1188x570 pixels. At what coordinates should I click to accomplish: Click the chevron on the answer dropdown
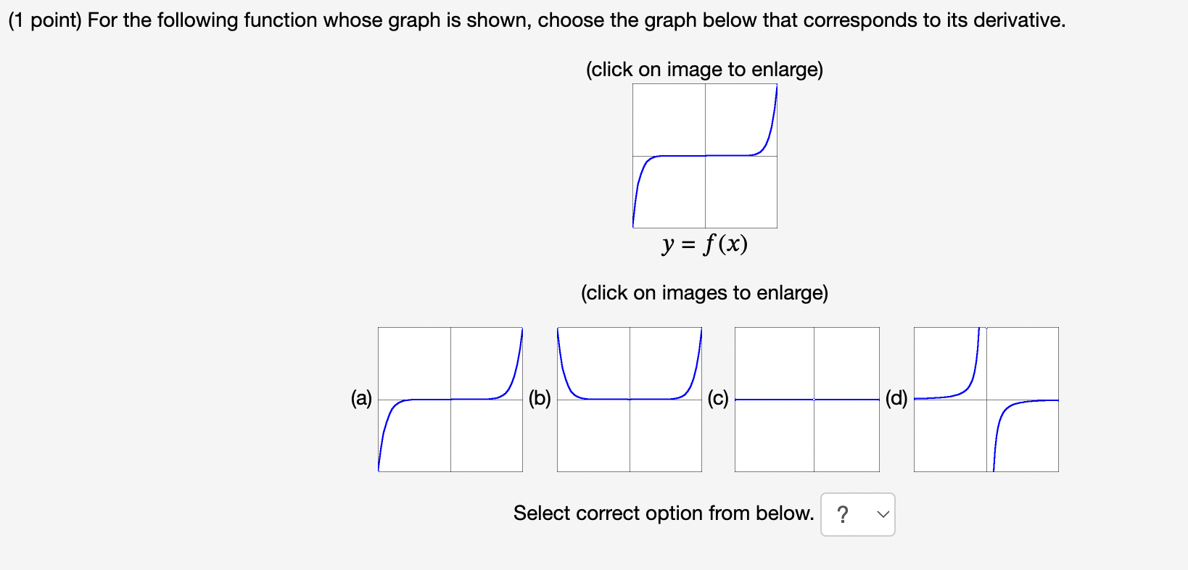pos(882,514)
